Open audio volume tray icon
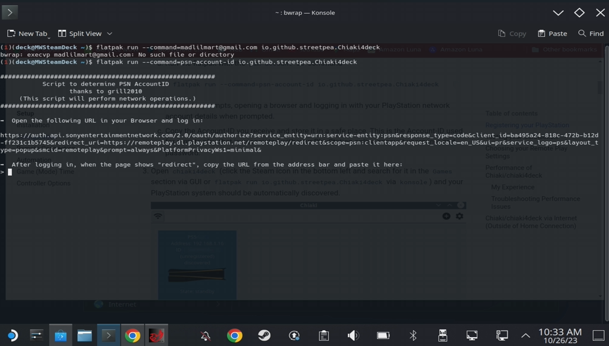This screenshot has height=346, width=609. (x=354, y=335)
